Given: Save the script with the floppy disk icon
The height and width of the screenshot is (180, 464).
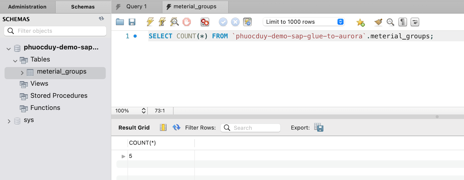Looking at the screenshot, I should [132, 22].
